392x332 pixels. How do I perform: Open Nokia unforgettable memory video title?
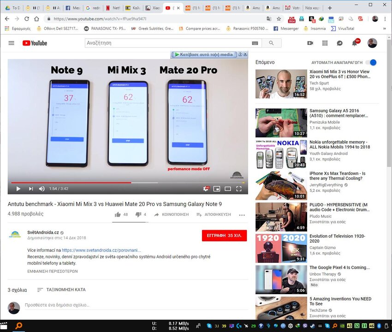340,144
